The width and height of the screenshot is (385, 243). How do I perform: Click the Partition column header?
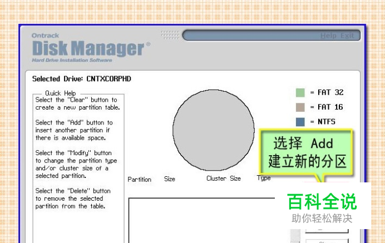click(x=139, y=180)
